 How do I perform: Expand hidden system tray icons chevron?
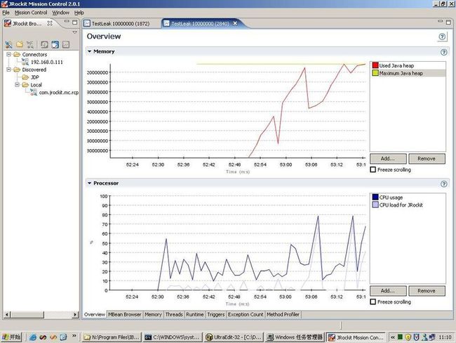(393, 337)
